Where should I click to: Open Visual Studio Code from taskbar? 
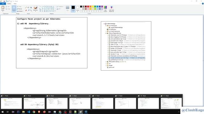[x=29, y=112]
